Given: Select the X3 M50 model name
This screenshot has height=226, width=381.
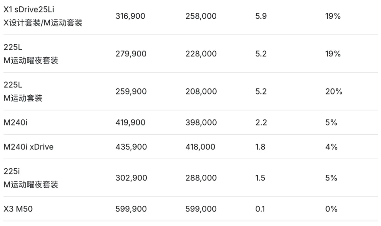Looking at the screenshot, I should pyautogui.click(x=18, y=209).
